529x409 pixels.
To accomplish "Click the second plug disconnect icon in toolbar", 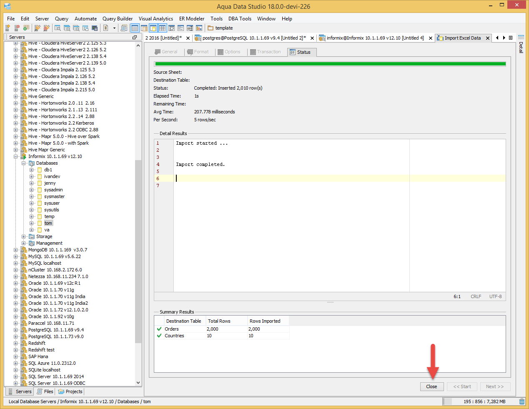I will coord(47,28).
